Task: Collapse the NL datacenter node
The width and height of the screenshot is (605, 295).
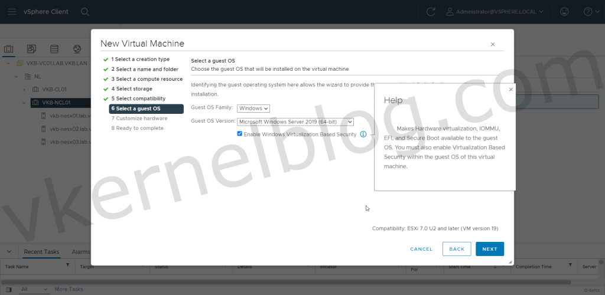Action: click(16, 77)
